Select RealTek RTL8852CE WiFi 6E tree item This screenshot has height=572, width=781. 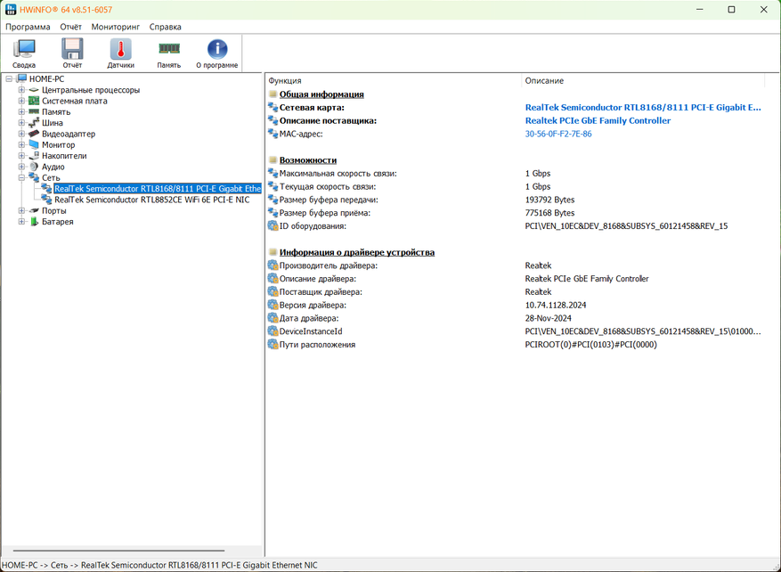(x=152, y=200)
